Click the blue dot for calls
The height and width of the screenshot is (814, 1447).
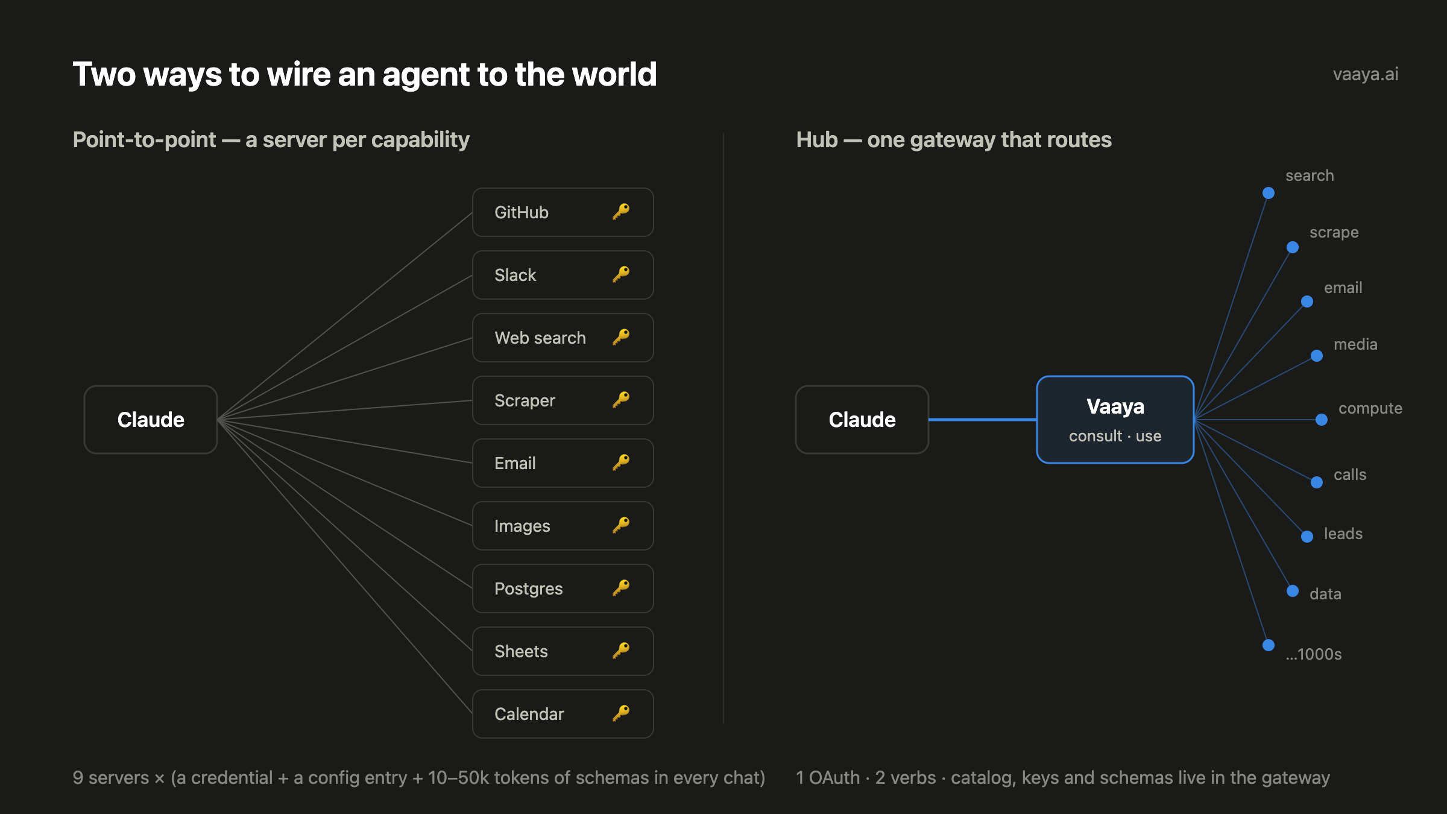[x=1317, y=482]
